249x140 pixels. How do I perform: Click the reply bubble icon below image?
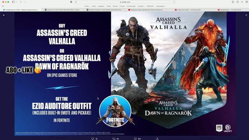pyautogui.click(x=93, y=139)
